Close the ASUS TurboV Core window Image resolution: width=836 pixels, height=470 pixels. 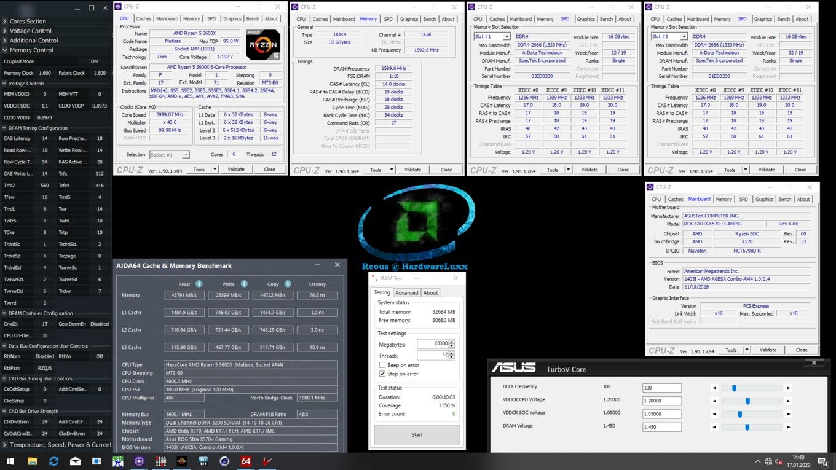tap(814, 362)
